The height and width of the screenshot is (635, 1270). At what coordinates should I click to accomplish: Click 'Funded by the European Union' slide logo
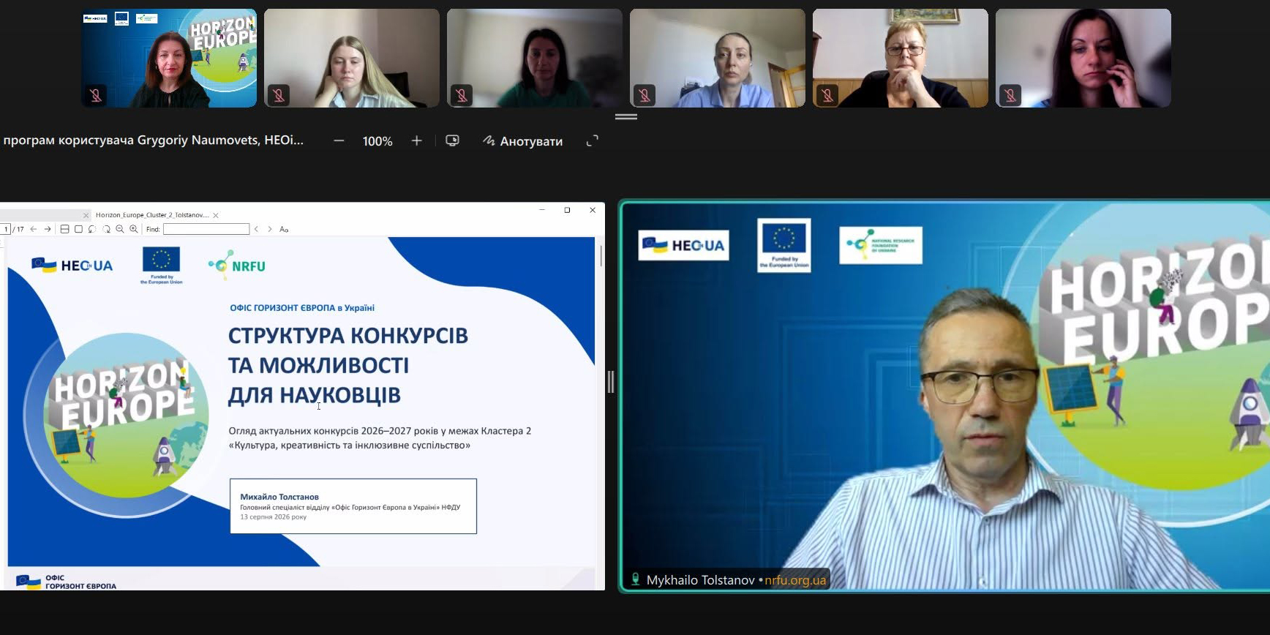coord(162,266)
